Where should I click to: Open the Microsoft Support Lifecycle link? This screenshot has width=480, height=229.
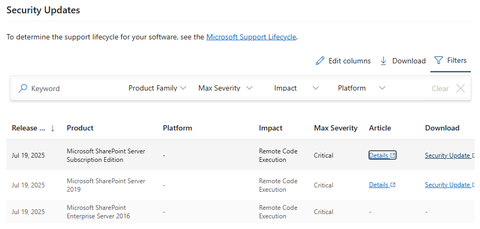pos(251,37)
